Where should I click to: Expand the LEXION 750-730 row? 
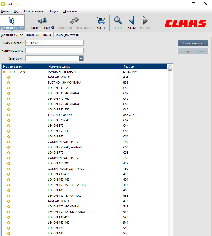(x=9, y=110)
